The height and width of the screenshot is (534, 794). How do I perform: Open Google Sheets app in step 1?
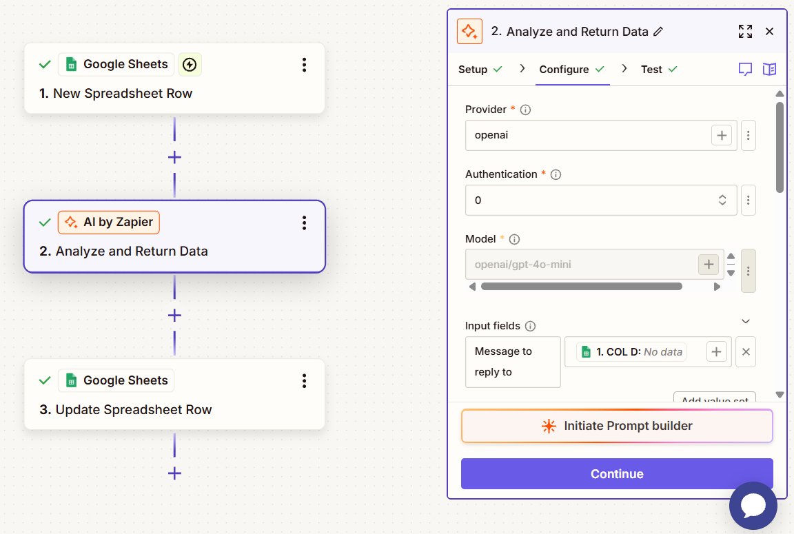pos(116,64)
